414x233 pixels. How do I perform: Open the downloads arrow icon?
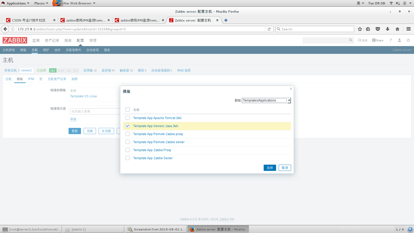pos(388,29)
